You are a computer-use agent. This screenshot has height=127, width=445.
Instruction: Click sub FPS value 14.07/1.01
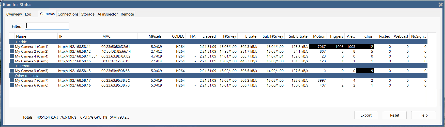pyautogui.click(x=275, y=56)
